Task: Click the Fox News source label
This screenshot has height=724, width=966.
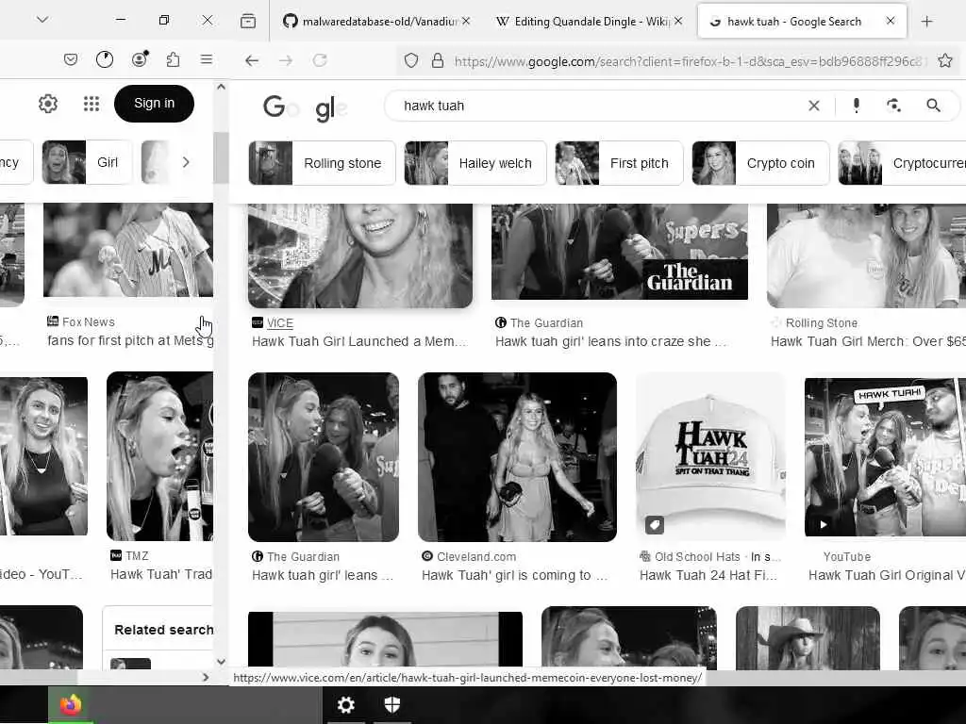Action: tap(88, 322)
